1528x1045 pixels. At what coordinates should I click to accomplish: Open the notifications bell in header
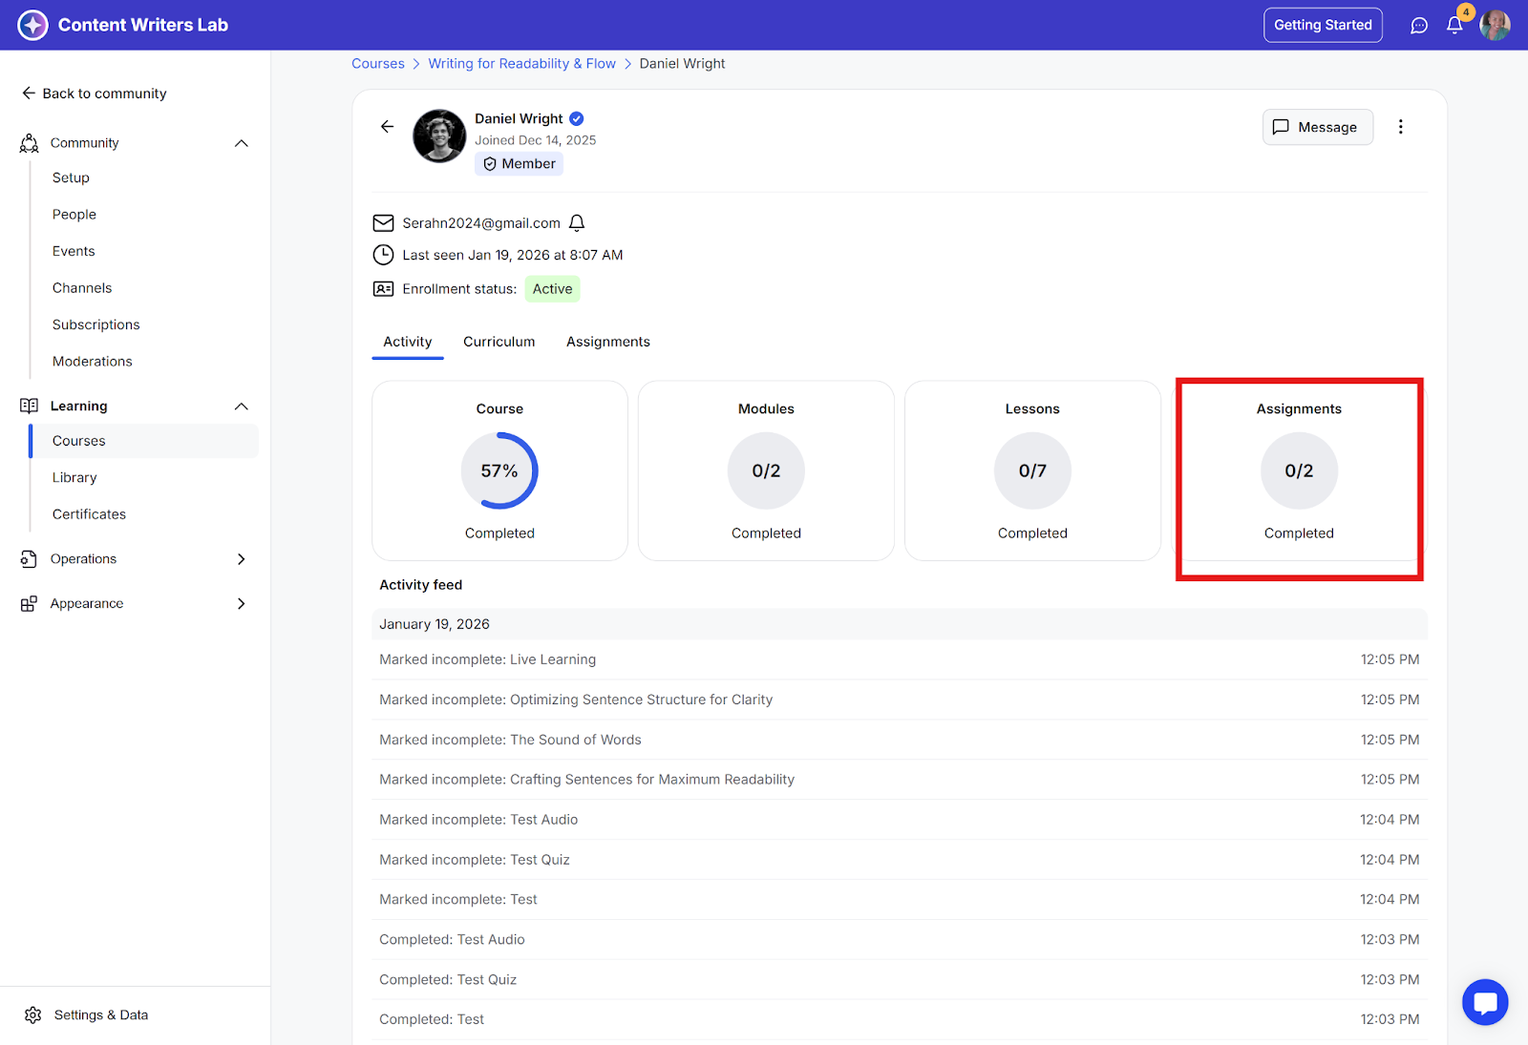click(1454, 26)
